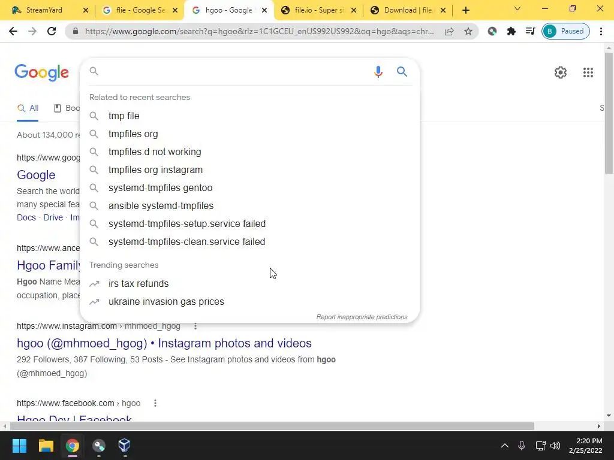Click the blue search magnifier button
Screen dimensions: 614x460
402,72
